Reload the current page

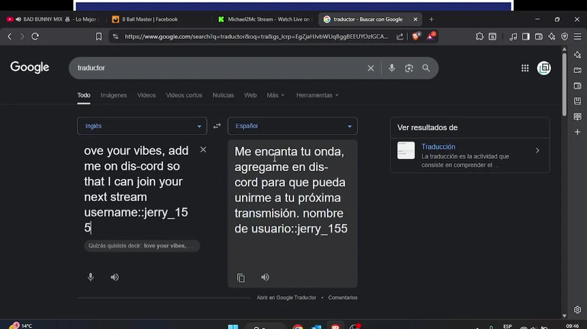click(35, 37)
